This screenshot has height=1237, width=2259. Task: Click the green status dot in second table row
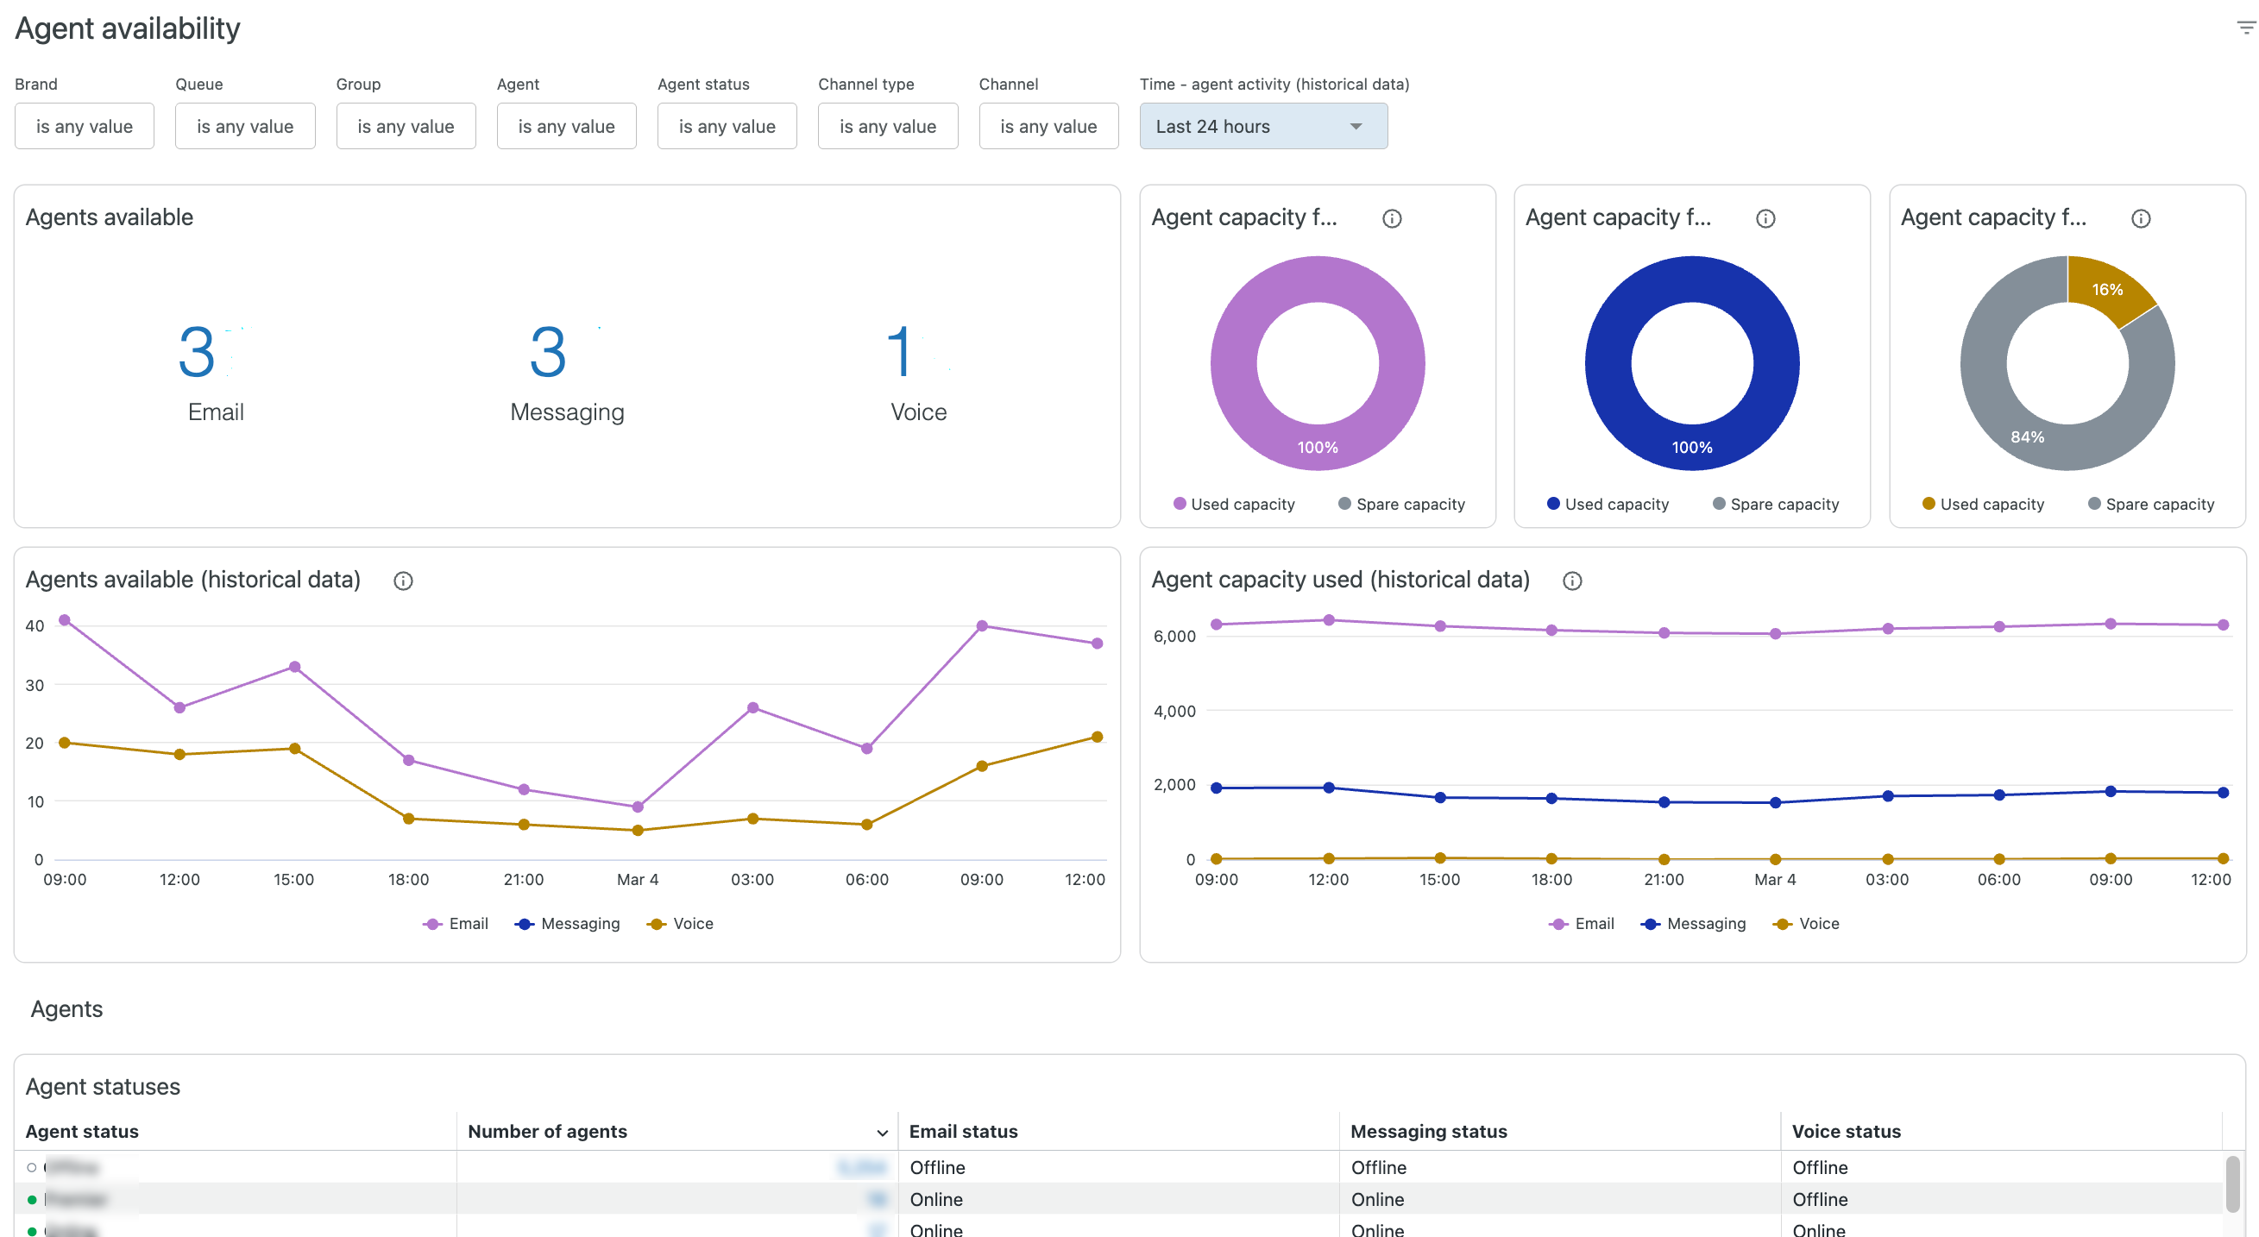click(33, 1199)
